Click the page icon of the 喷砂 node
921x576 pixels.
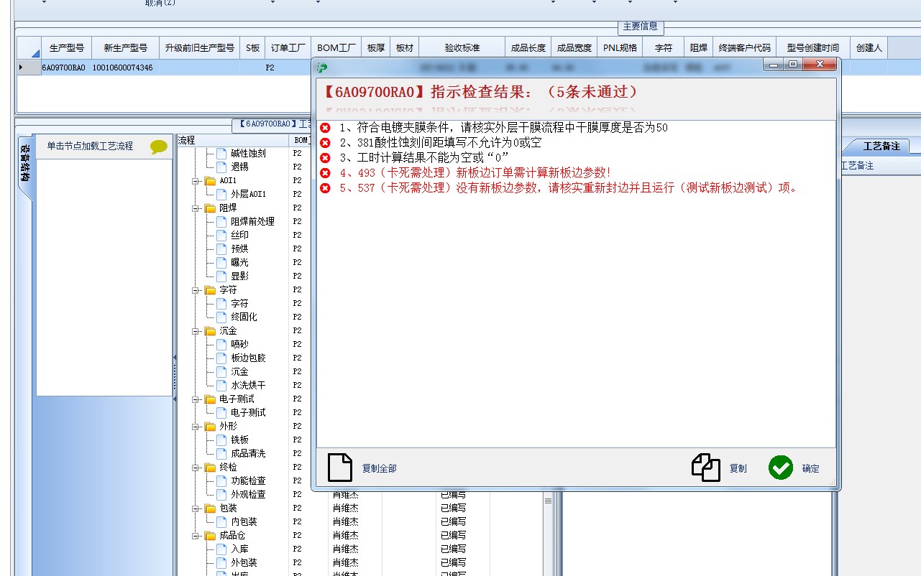[x=221, y=344]
